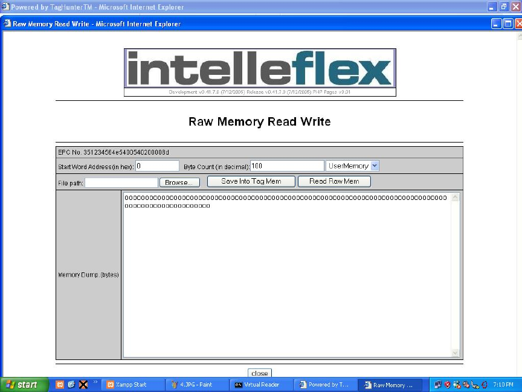Switch to Xampp Start taskbar item
Viewport: 522px width, 392px height.
132,385
